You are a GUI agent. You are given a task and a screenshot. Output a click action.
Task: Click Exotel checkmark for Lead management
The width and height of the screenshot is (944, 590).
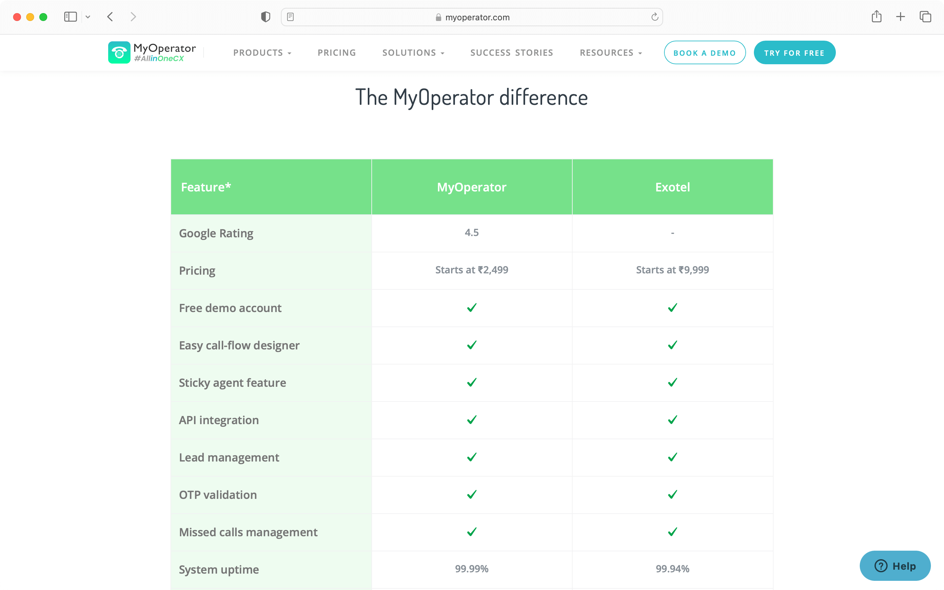point(673,457)
